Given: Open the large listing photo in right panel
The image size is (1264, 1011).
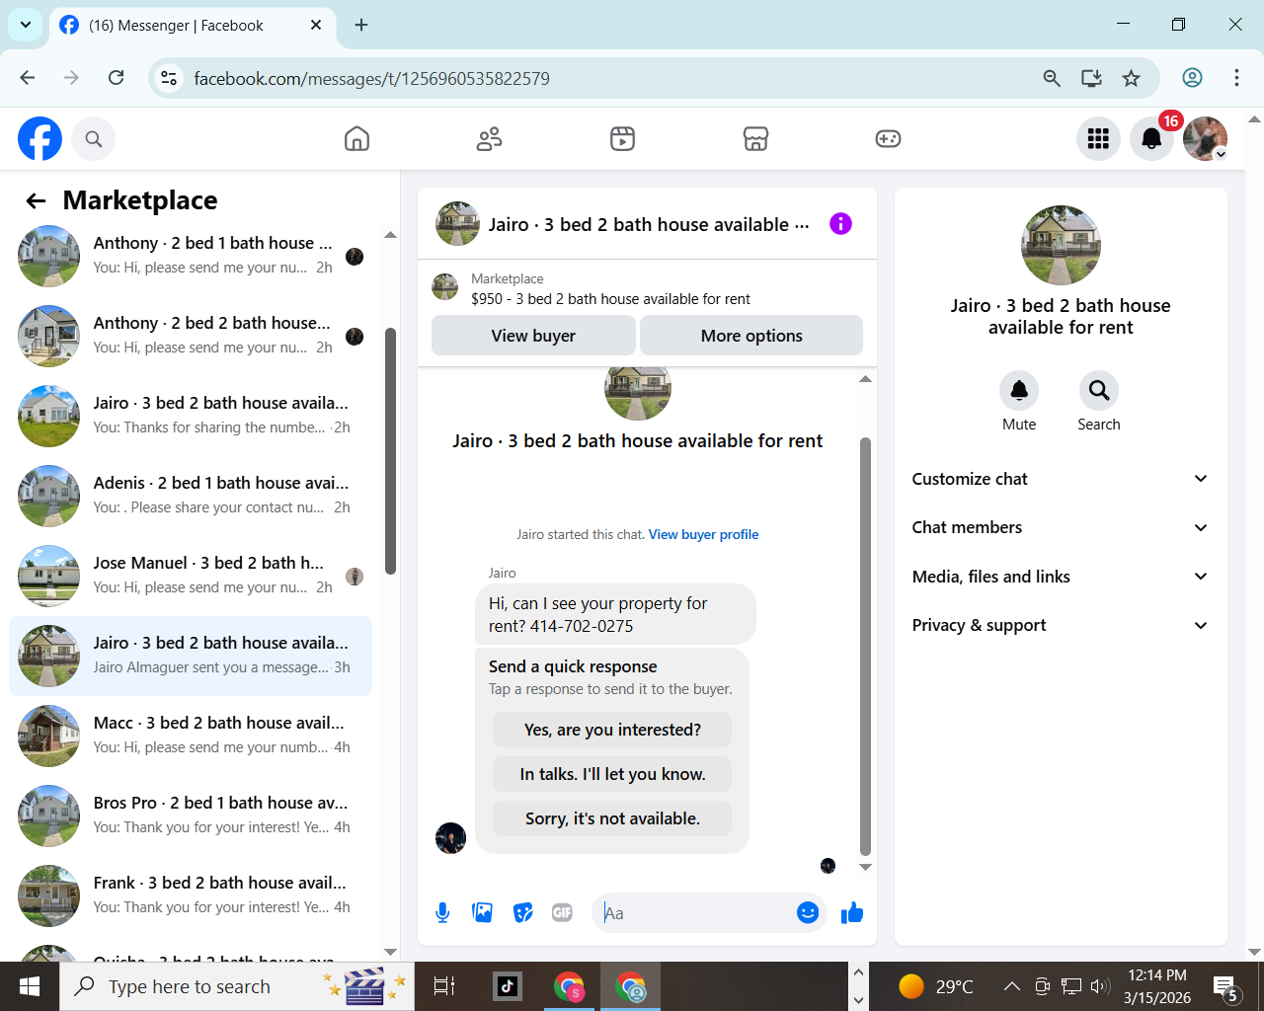Looking at the screenshot, I should (x=1061, y=245).
